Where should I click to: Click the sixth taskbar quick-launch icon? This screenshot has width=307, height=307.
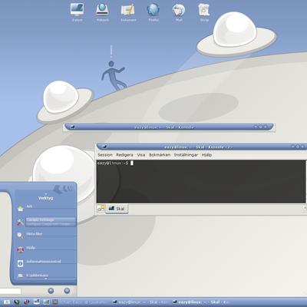55,302
